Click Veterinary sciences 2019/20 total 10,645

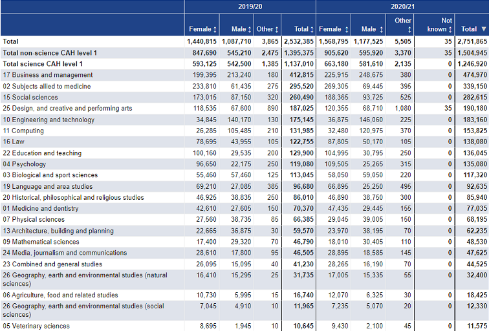tap(303, 326)
